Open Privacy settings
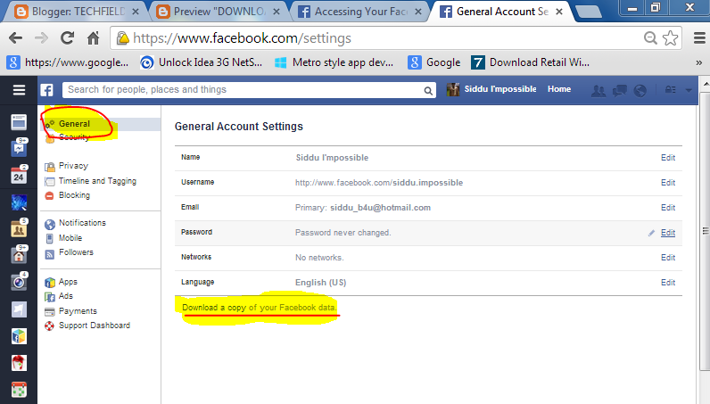The width and height of the screenshot is (710, 404). tap(73, 166)
